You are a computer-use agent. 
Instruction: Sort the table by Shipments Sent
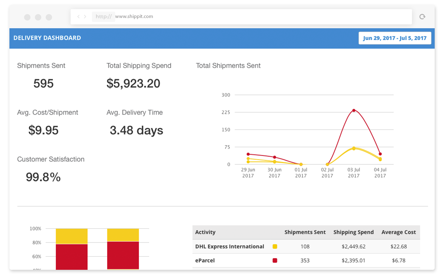(x=305, y=232)
